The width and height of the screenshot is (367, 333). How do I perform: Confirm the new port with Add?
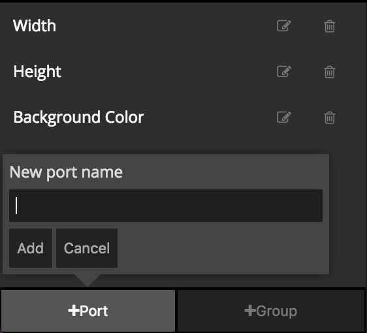[x=31, y=248]
